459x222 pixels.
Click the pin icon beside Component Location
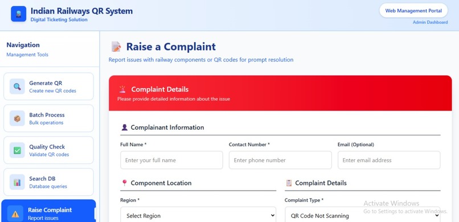tap(124, 183)
